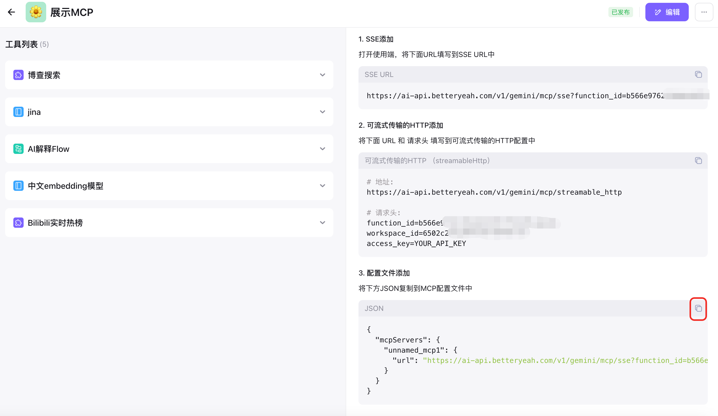Click the 编辑 edit button
This screenshot has width=718, height=416.
[x=667, y=12]
